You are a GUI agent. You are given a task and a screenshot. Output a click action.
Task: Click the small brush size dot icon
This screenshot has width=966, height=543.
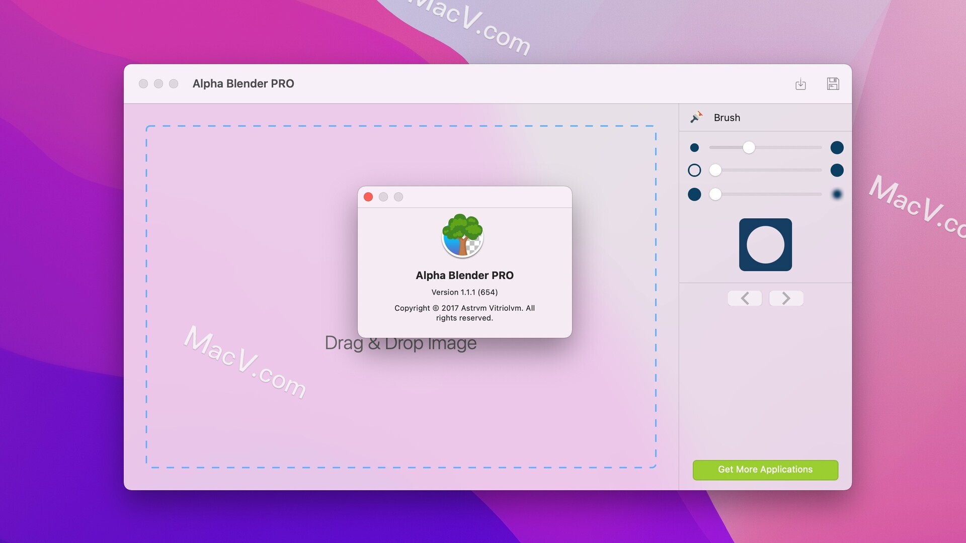pyautogui.click(x=694, y=147)
